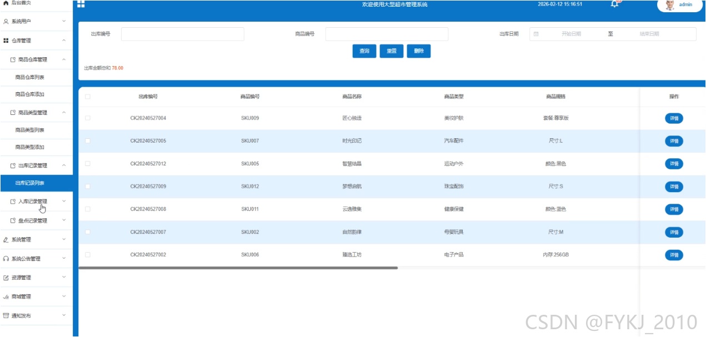Click the pencil icon beside 系统管理
The width and height of the screenshot is (706, 337).
[6, 240]
